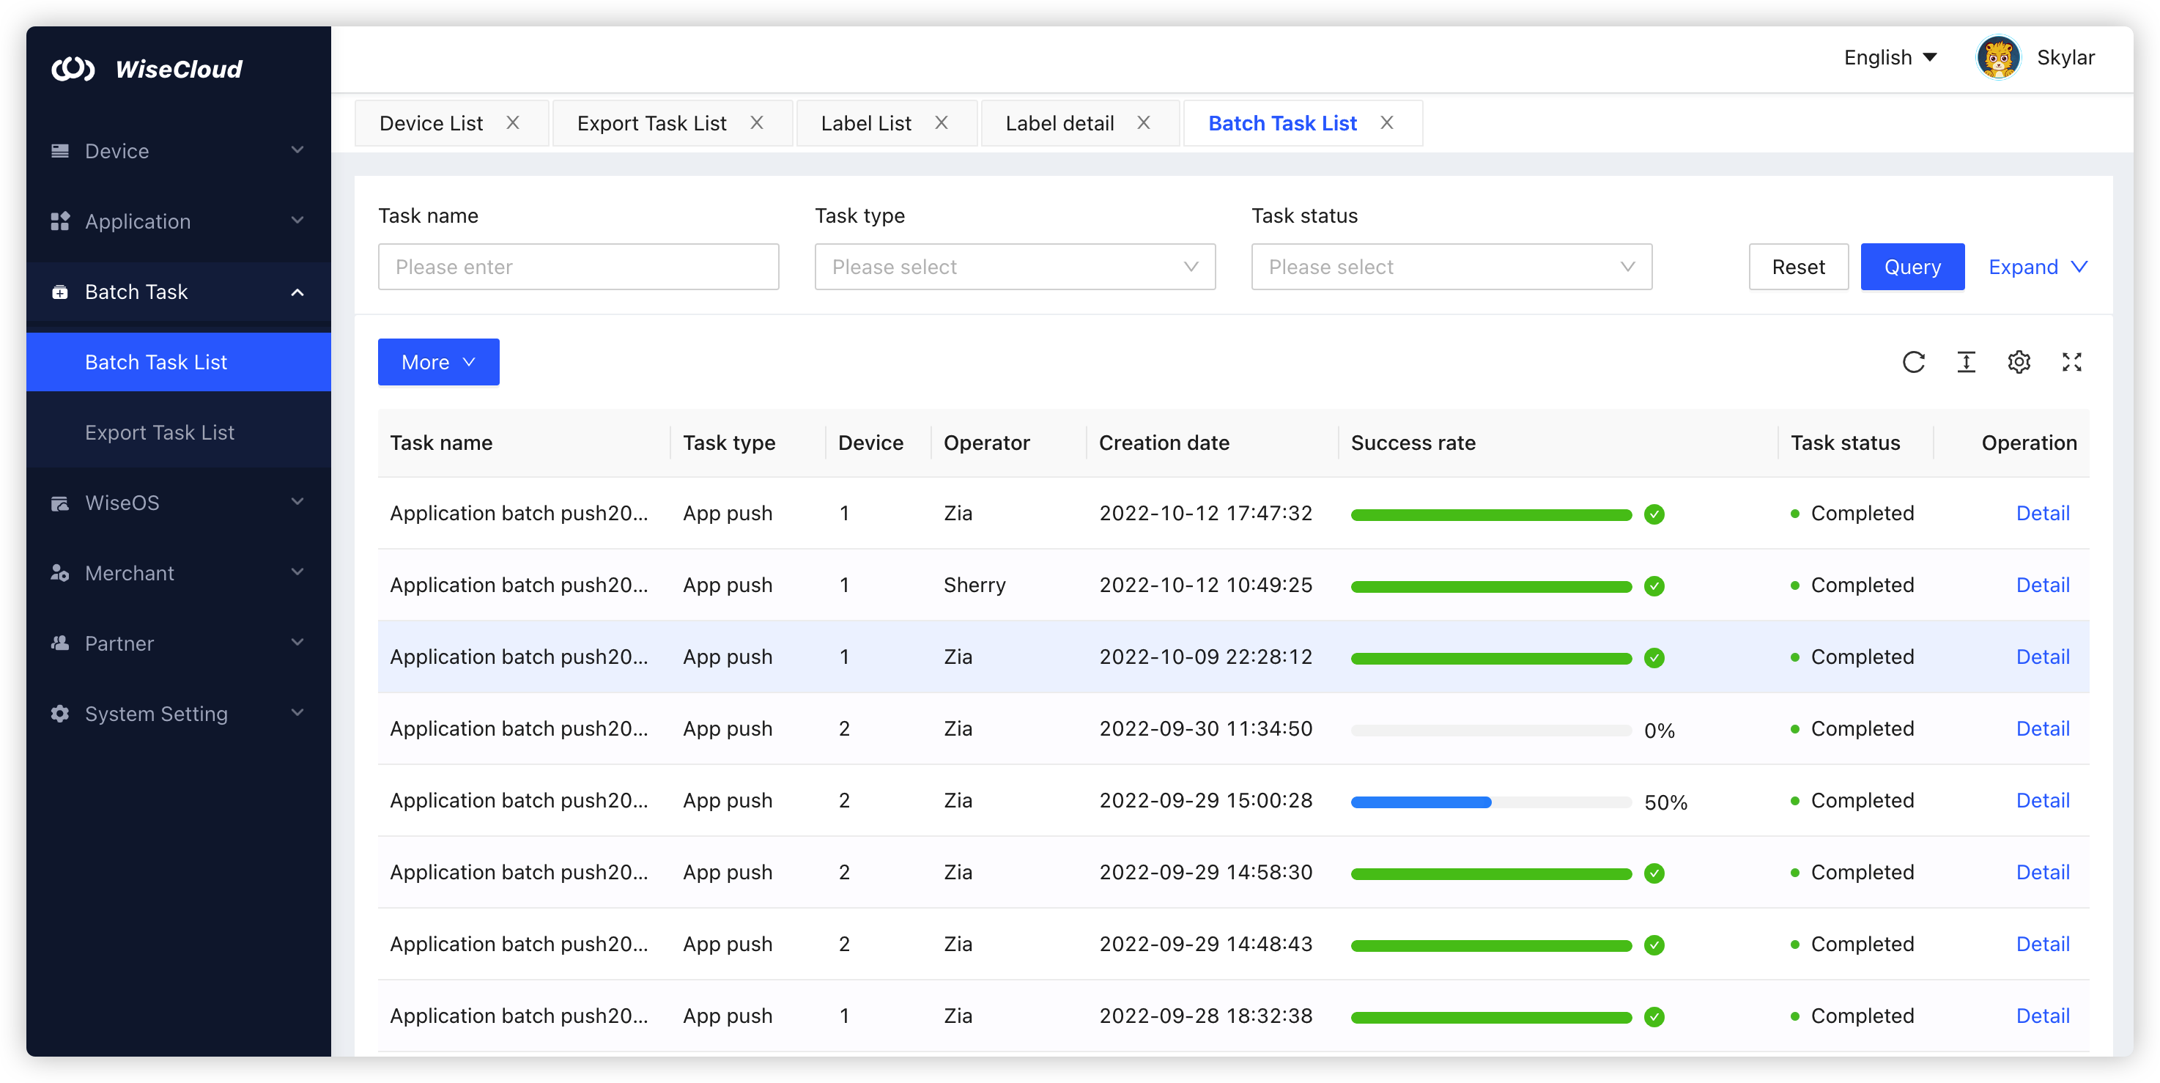Open table column settings gear
The height and width of the screenshot is (1083, 2160).
coord(2019,363)
